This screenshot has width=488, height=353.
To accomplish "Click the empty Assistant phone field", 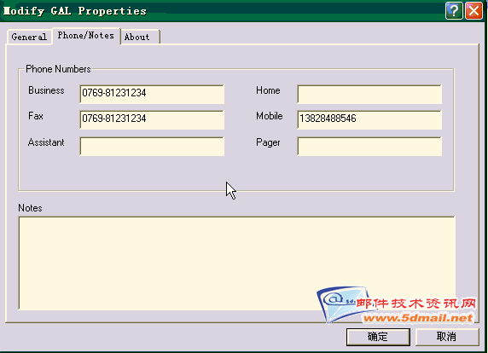I will (x=152, y=146).
